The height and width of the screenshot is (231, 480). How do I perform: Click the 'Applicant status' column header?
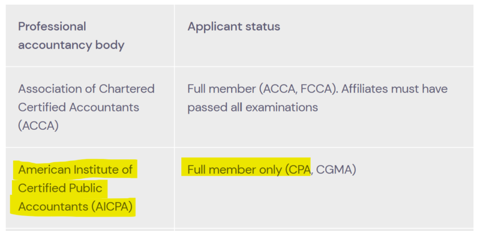(x=233, y=26)
